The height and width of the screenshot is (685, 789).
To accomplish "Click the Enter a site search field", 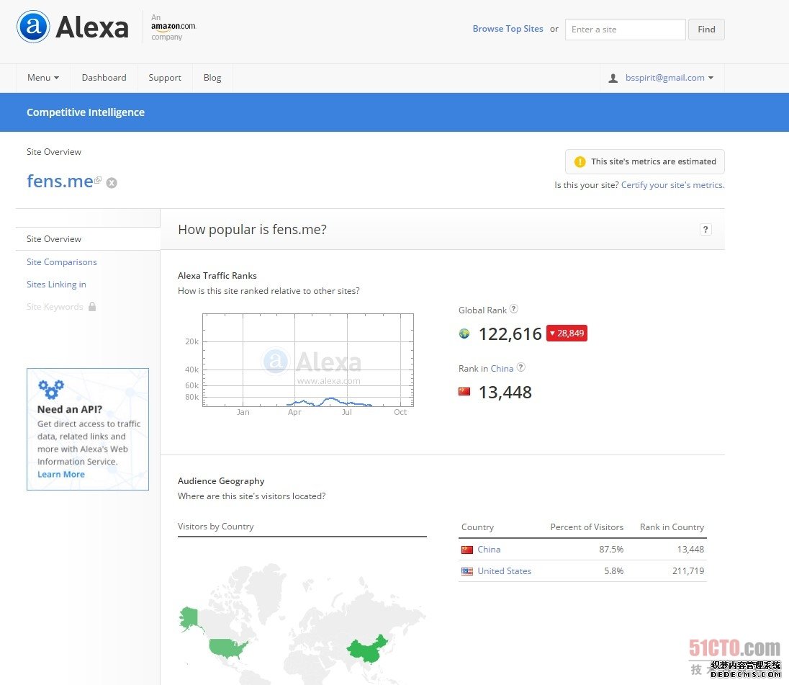I will click(624, 30).
